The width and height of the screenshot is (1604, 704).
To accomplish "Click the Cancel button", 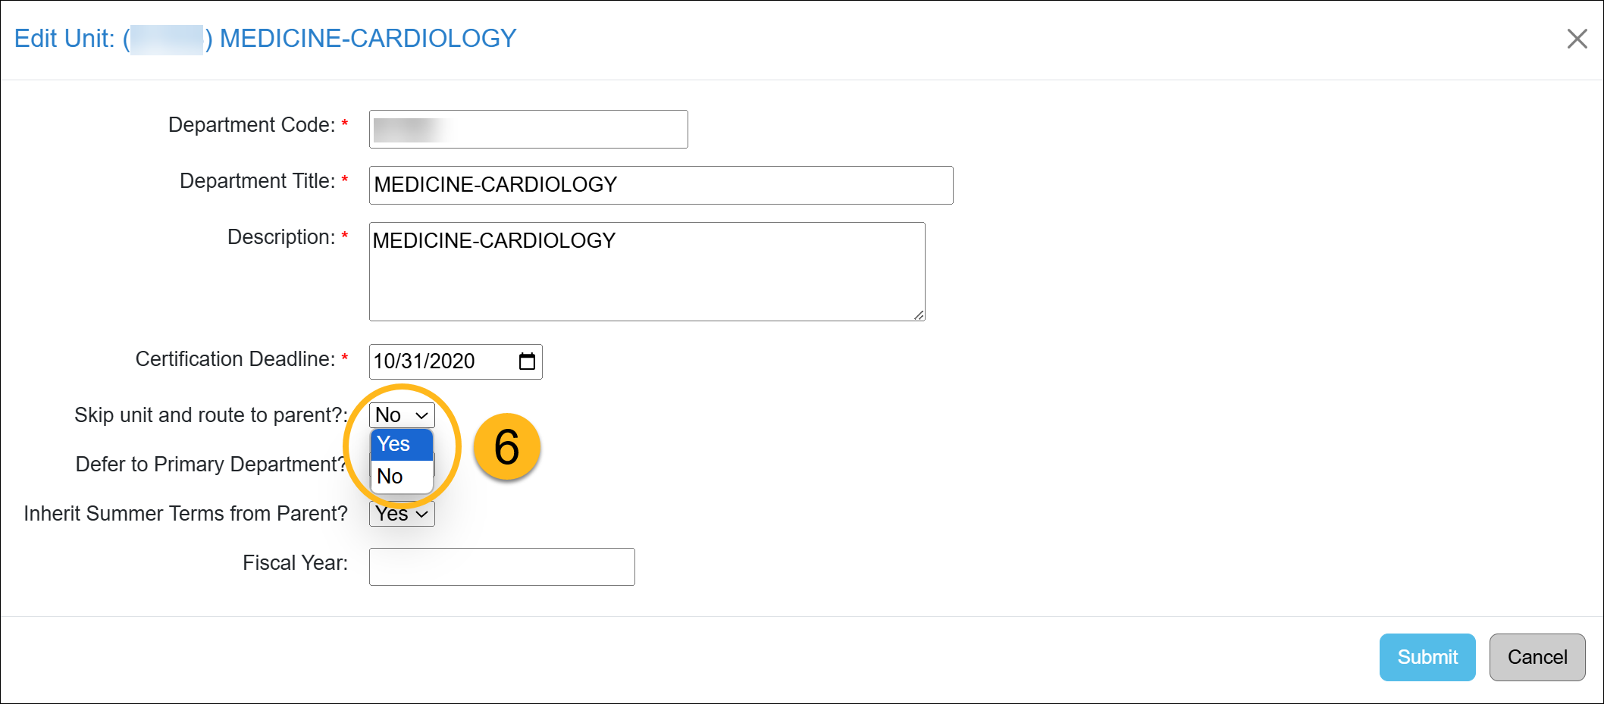I will click(1537, 657).
